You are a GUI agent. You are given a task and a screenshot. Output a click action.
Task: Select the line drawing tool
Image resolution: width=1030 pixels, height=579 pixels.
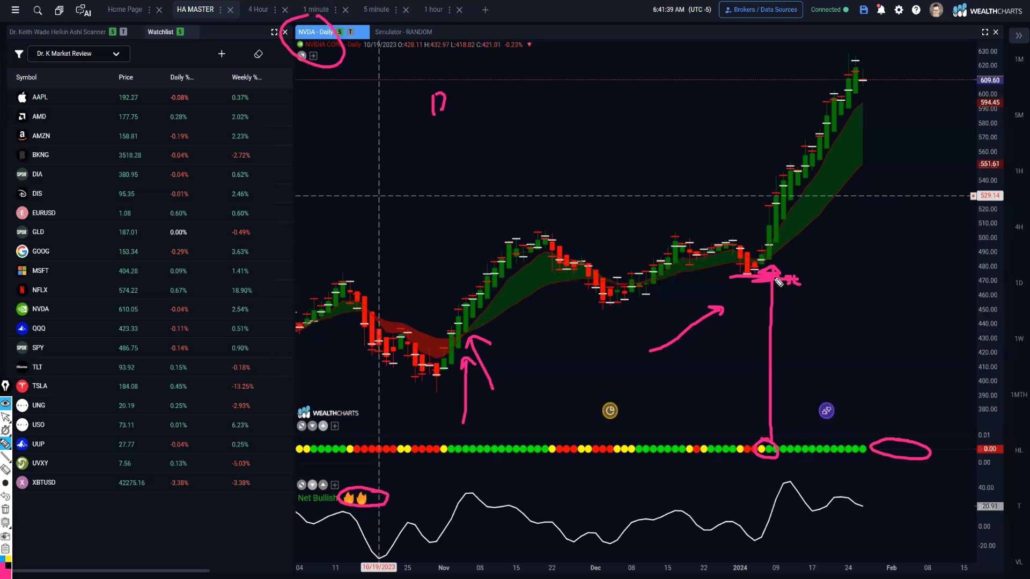5,457
